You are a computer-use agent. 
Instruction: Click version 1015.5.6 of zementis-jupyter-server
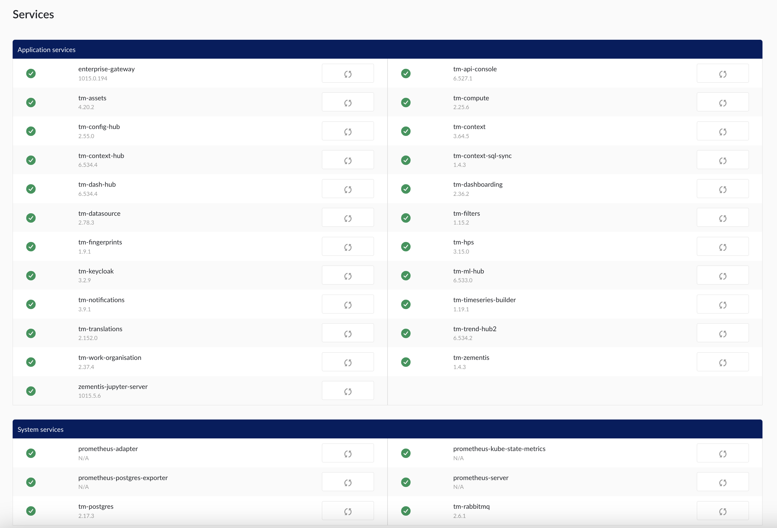click(89, 396)
